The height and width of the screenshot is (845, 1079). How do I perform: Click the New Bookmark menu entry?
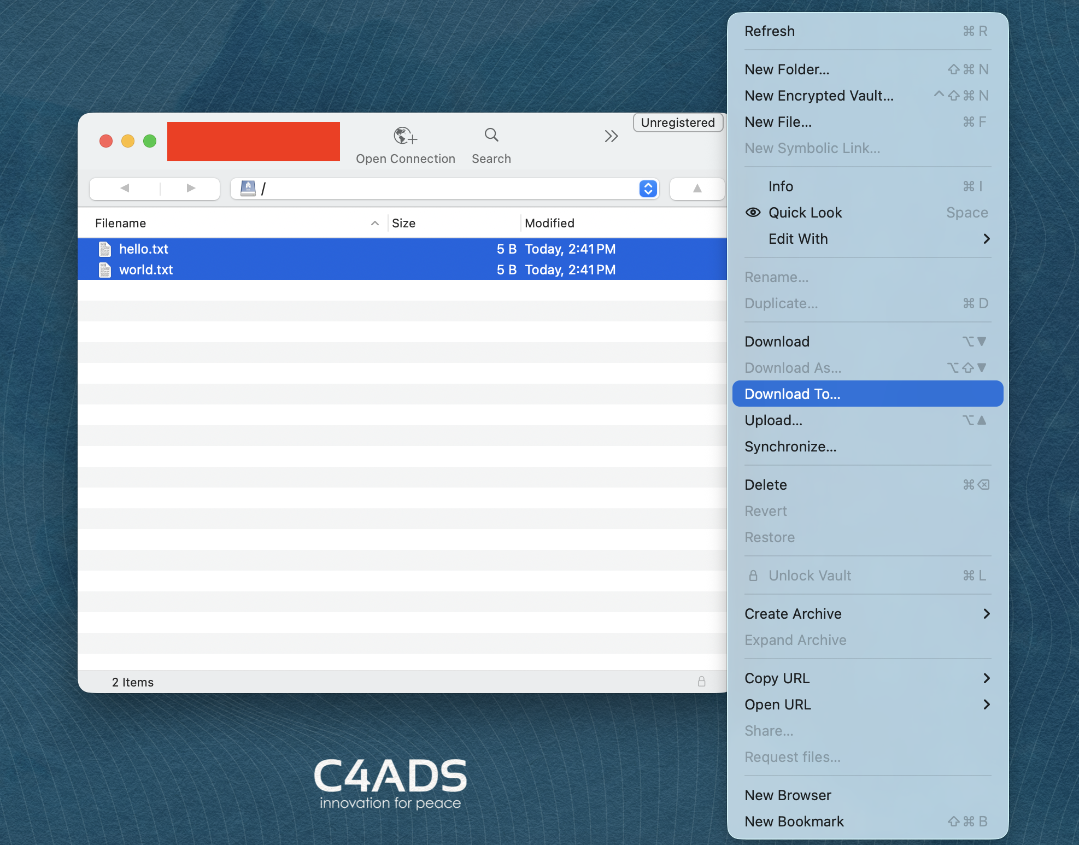coord(794,821)
